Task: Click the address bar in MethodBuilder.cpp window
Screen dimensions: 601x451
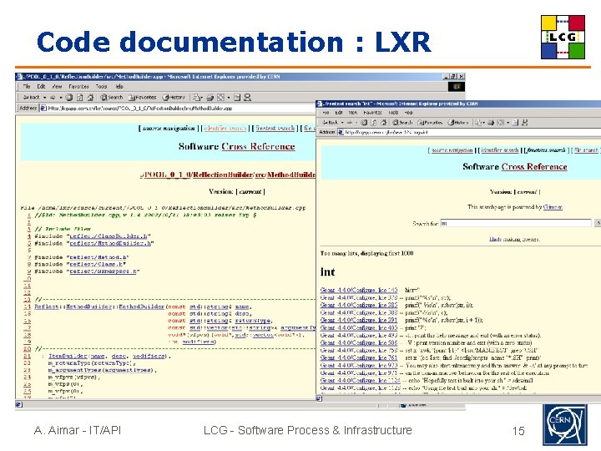Action: pyautogui.click(x=179, y=108)
